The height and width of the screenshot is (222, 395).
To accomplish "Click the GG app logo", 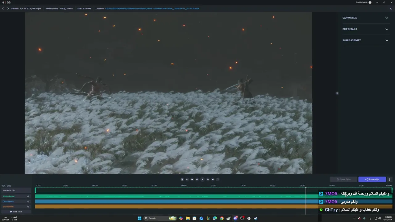I will coord(6,2).
